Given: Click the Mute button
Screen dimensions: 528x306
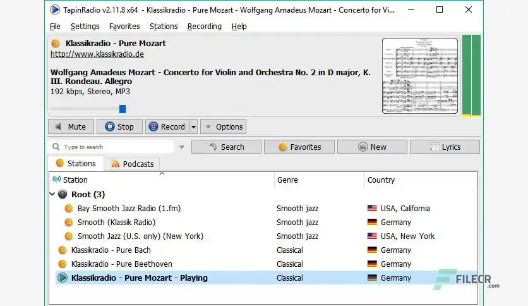Looking at the screenshot, I should (71, 126).
